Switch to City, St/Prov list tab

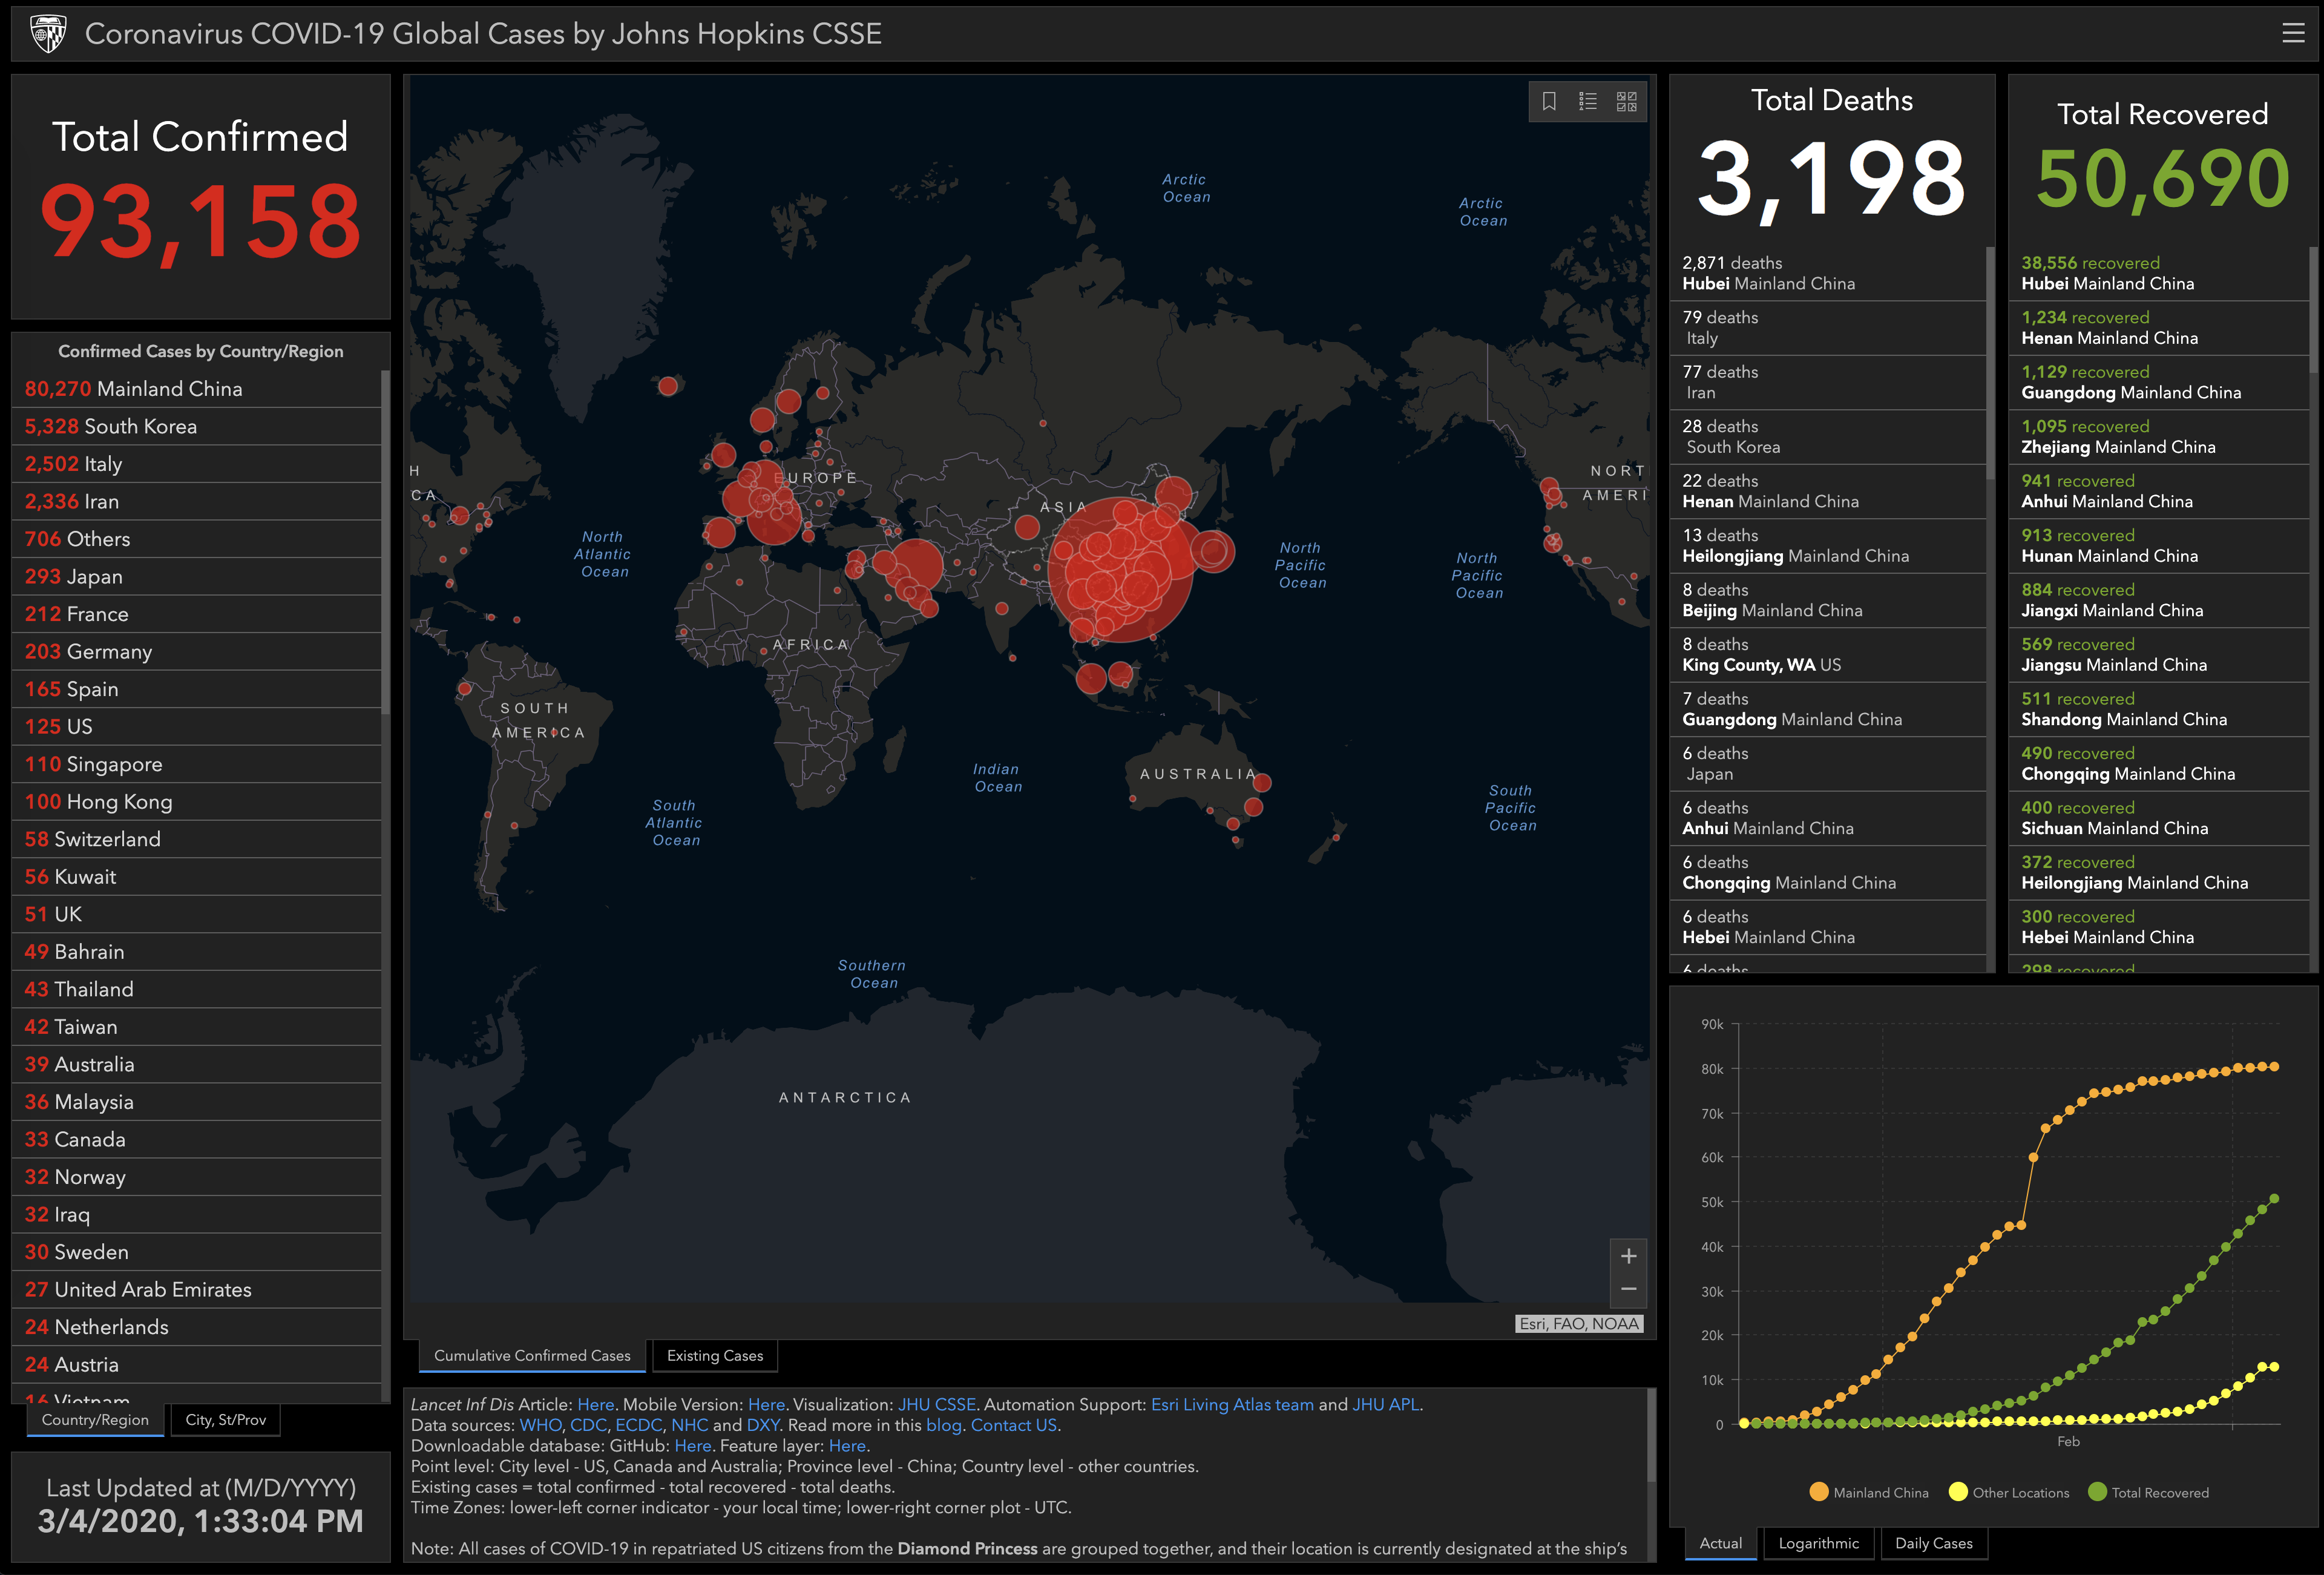(x=225, y=1420)
